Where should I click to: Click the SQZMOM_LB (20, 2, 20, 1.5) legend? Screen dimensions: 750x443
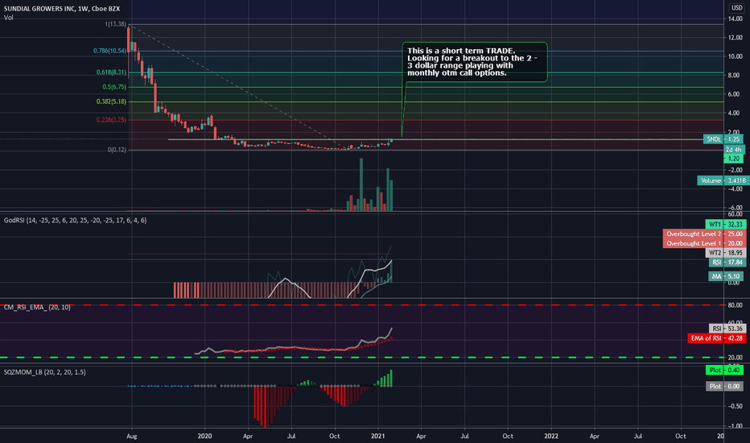pos(45,372)
